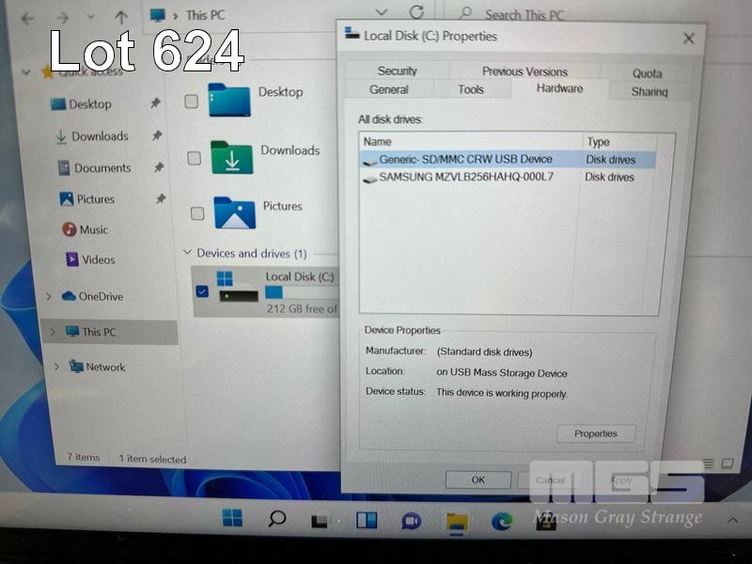This screenshot has height=564, width=752.
Task: Switch to the Security tab
Action: [x=397, y=71]
